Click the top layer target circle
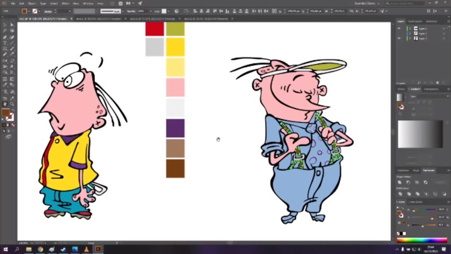The width and height of the screenshot is (451, 254). point(444,29)
